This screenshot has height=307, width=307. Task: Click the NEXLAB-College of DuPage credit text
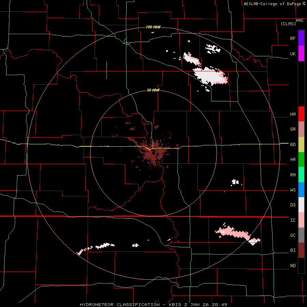click(x=272, y=4)
